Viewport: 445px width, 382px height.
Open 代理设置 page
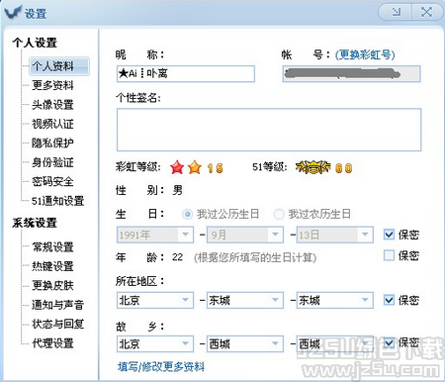pos(52,343)
